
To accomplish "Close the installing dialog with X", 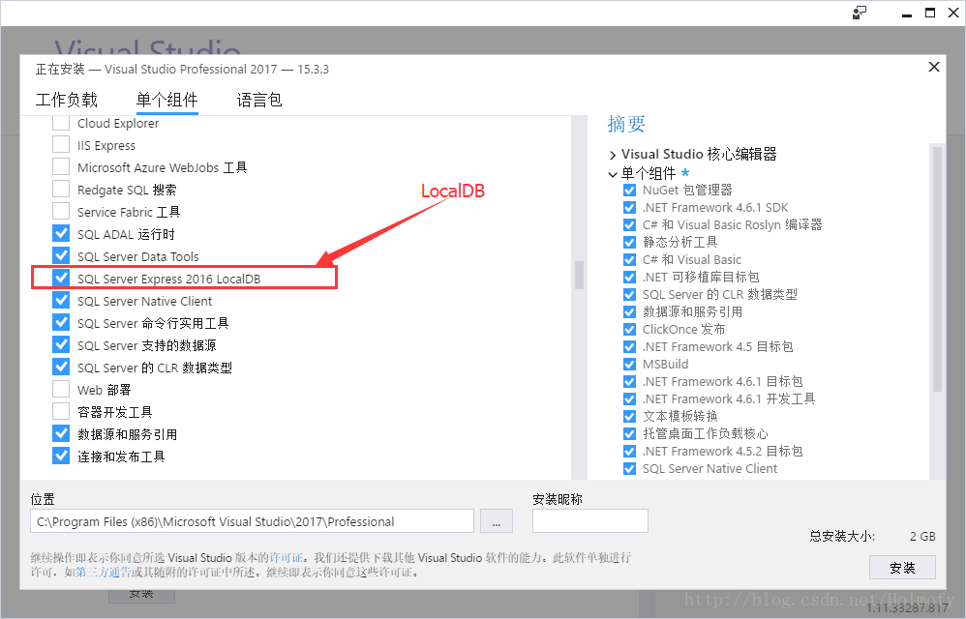I will (x=934, y=67).
